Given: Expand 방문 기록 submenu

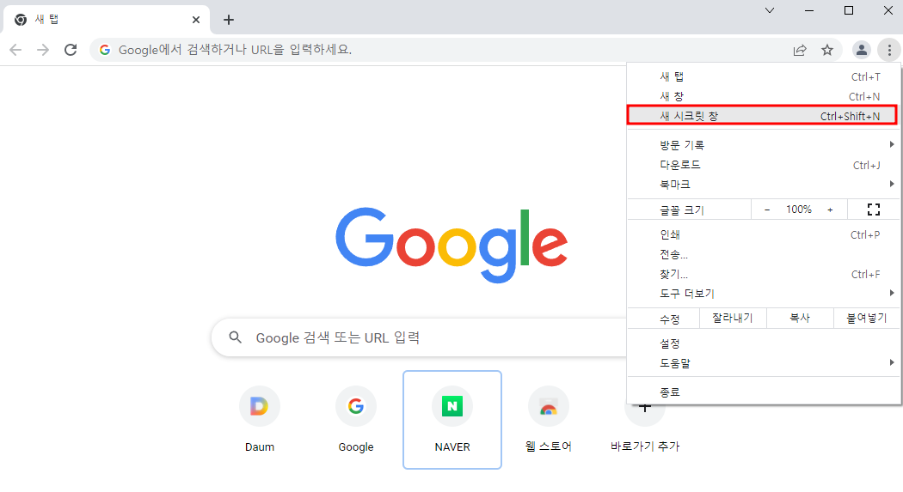Looking at the screenshot, I should tap(764, 145).
